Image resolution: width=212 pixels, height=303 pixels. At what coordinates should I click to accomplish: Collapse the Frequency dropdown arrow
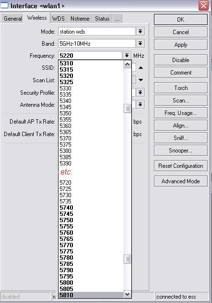tap(127, 56)
